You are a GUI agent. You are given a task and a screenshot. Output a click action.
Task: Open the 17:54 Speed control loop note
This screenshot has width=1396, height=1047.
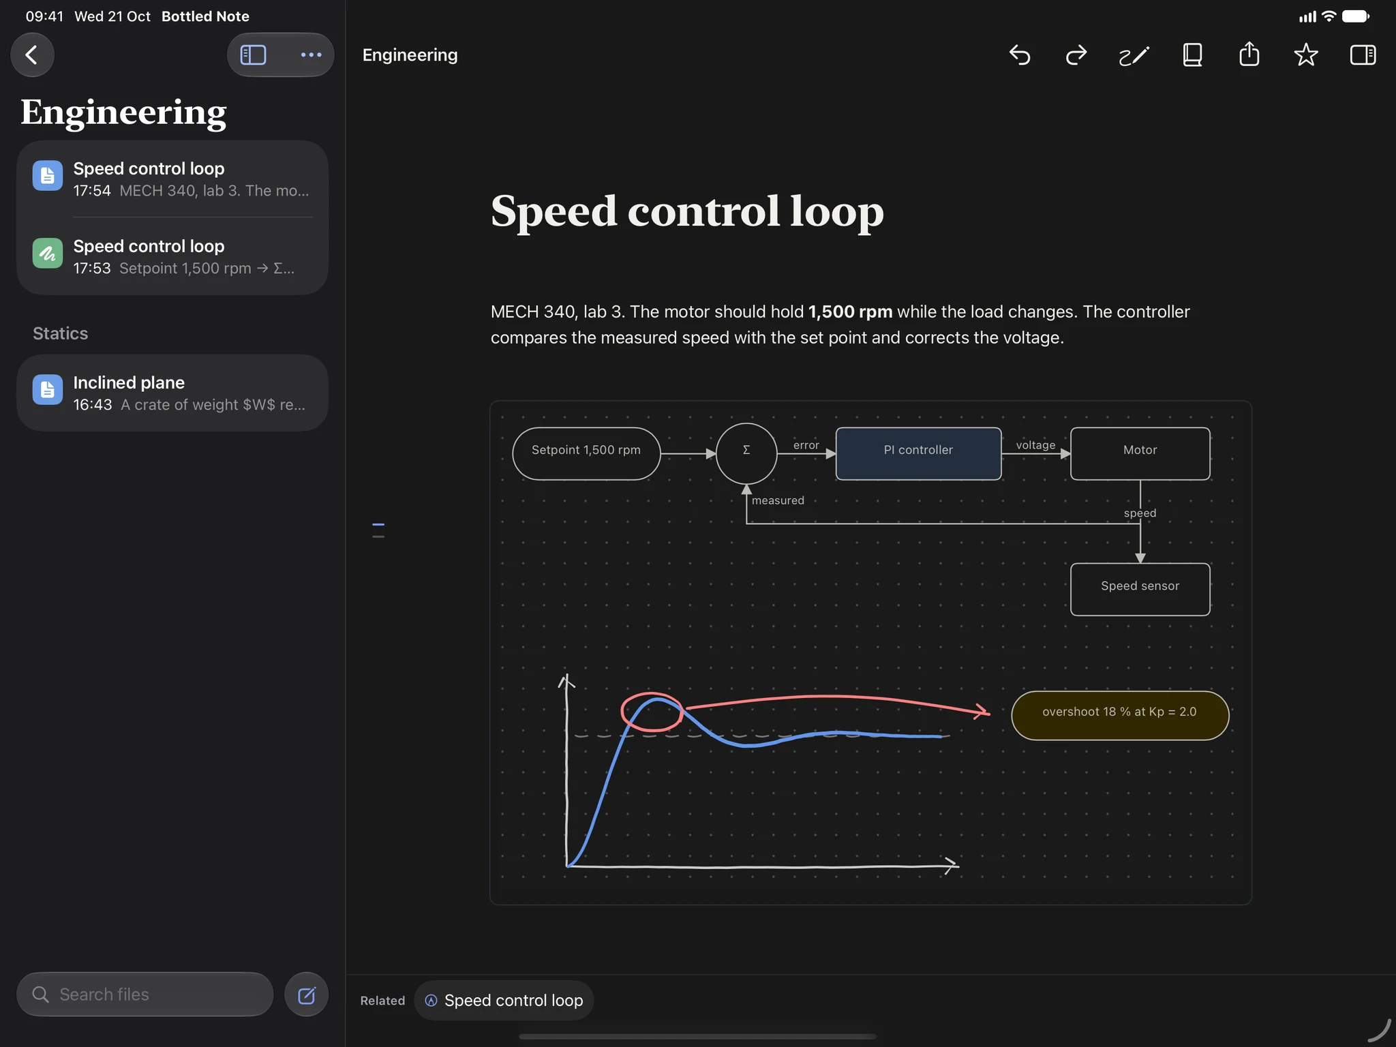point(172,179)
